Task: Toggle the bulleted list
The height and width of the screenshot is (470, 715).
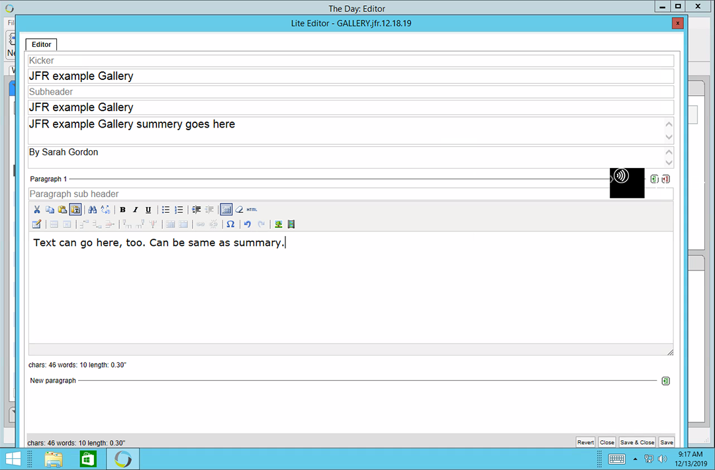Action: 166,210
